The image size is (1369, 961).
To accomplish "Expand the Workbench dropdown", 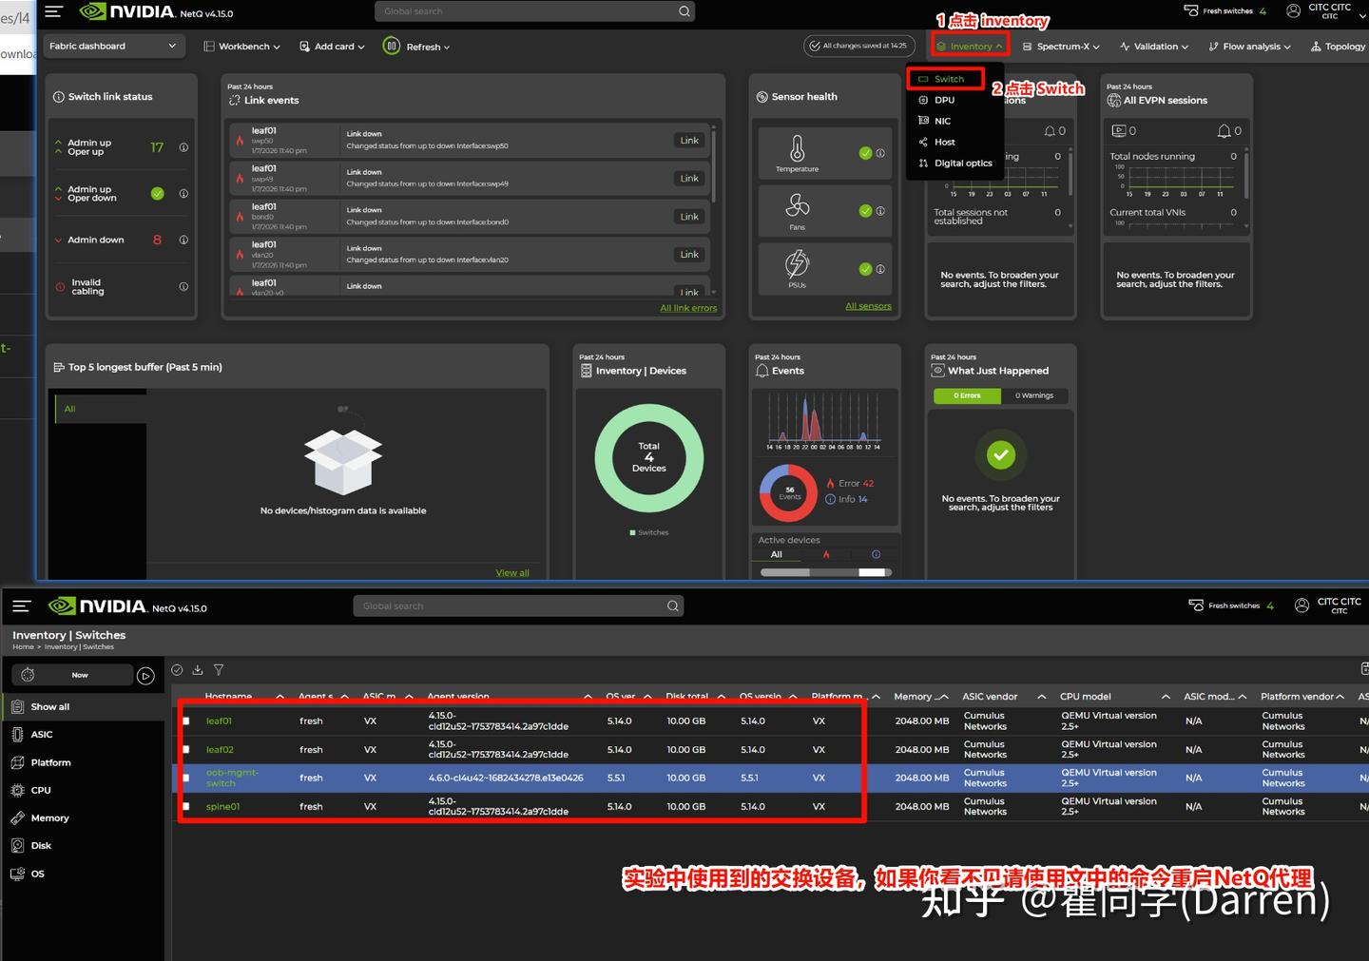I will 242,46.
